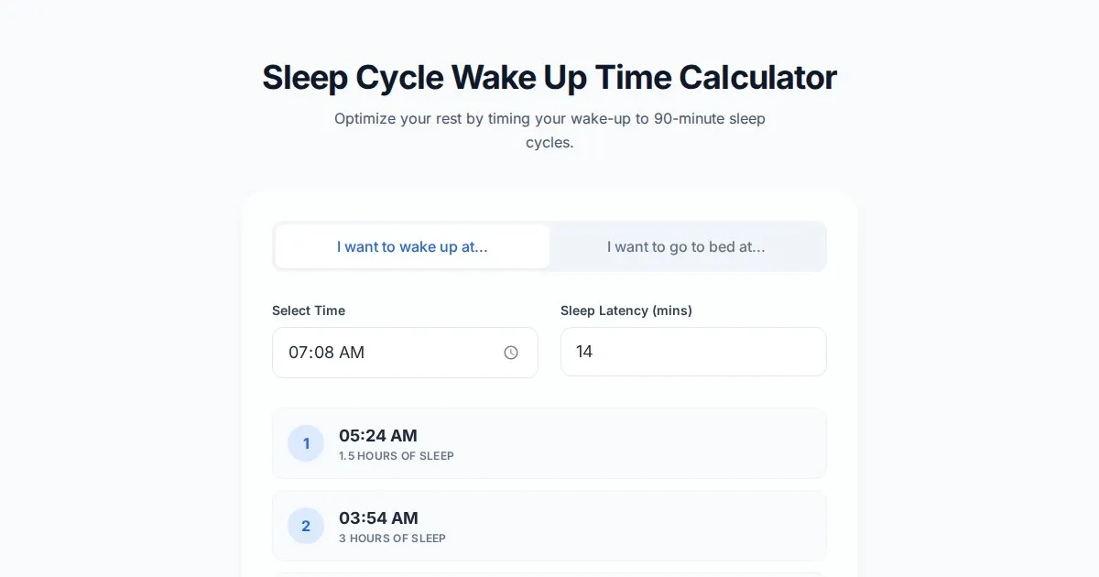Click the number 1 circle badge
Image resolution: width=1099 pixels, height=577 pixels.
pos(306,443)
